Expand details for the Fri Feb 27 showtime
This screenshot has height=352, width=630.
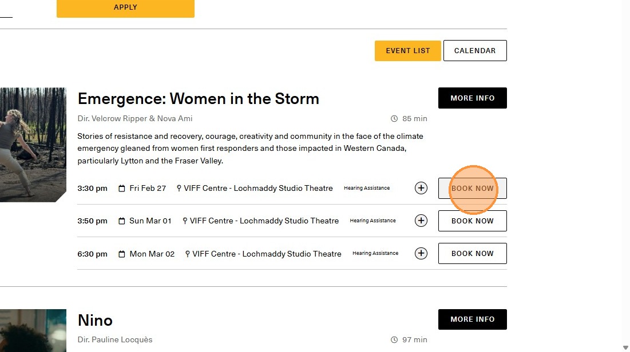coord(421,188)
